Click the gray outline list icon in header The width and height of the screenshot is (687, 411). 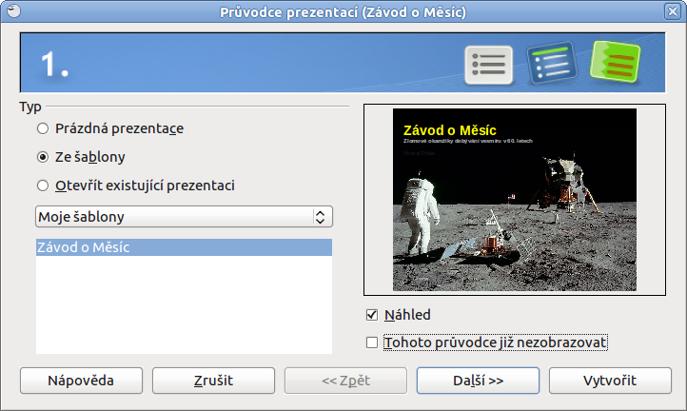[488, 64]
